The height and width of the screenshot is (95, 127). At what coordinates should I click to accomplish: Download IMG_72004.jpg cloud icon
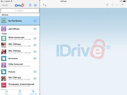(x=35, y=52)
